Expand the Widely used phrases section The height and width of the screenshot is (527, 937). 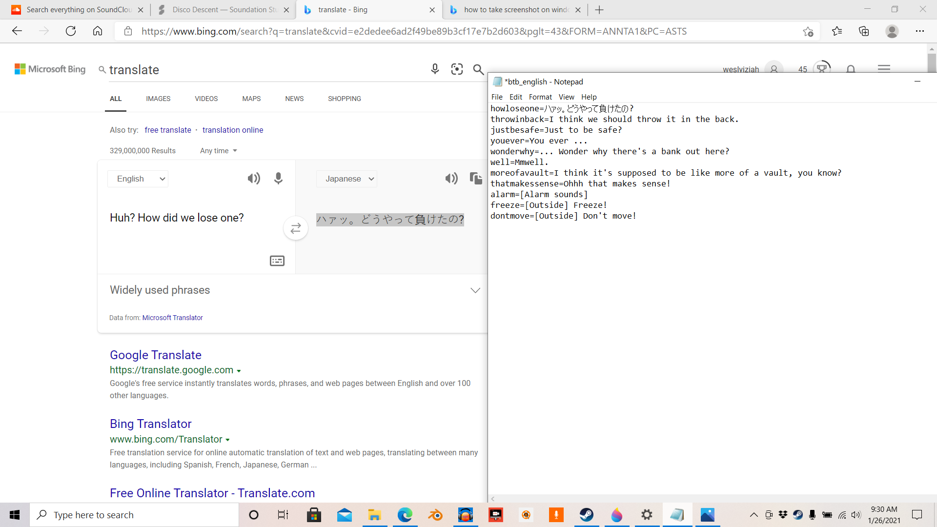[x=475, y=290]
